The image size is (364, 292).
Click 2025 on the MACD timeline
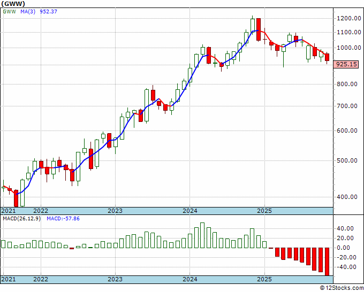[264, 279]
